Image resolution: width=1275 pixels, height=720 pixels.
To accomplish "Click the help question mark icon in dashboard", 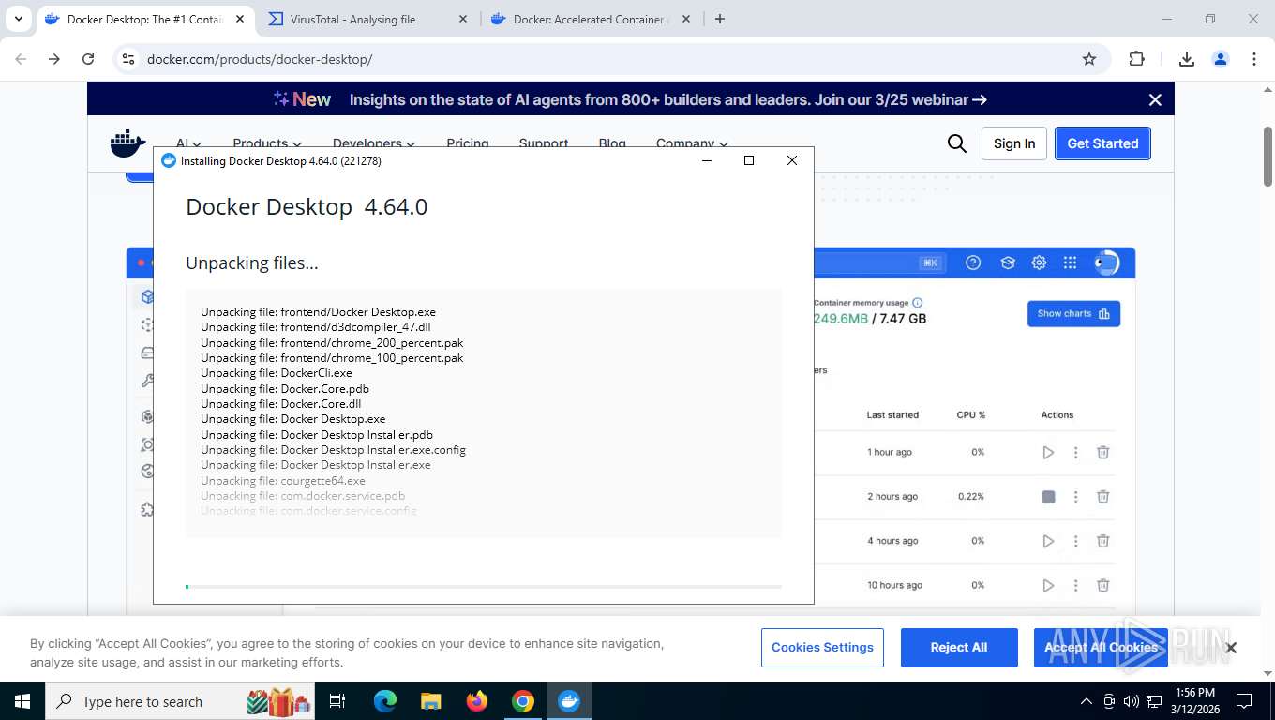I will click(x=973, y=262).
